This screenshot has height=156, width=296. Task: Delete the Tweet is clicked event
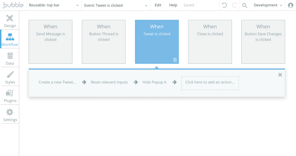[x=175, y=60]
